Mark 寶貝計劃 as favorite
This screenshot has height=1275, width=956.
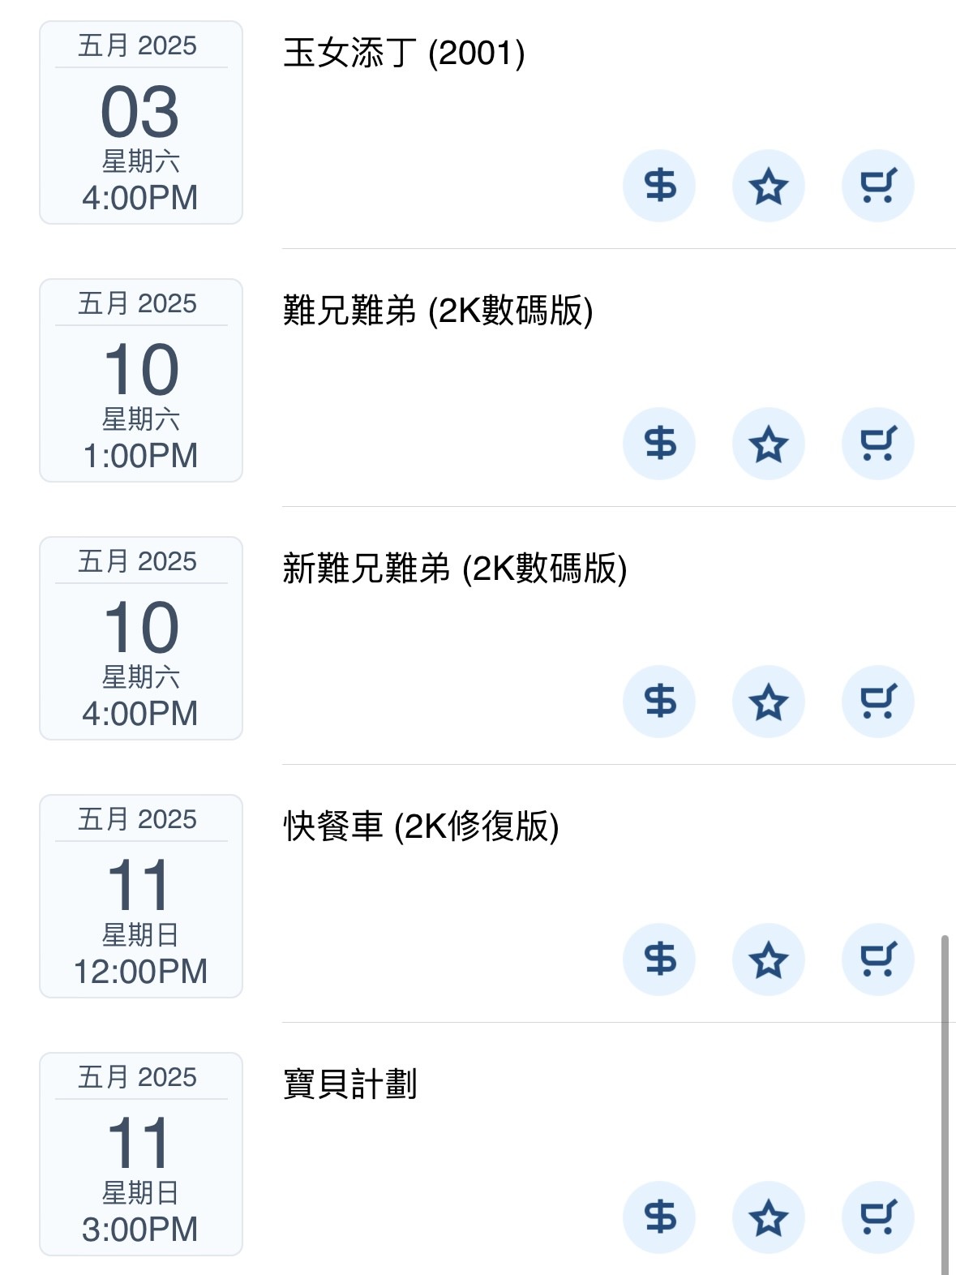769,1217
